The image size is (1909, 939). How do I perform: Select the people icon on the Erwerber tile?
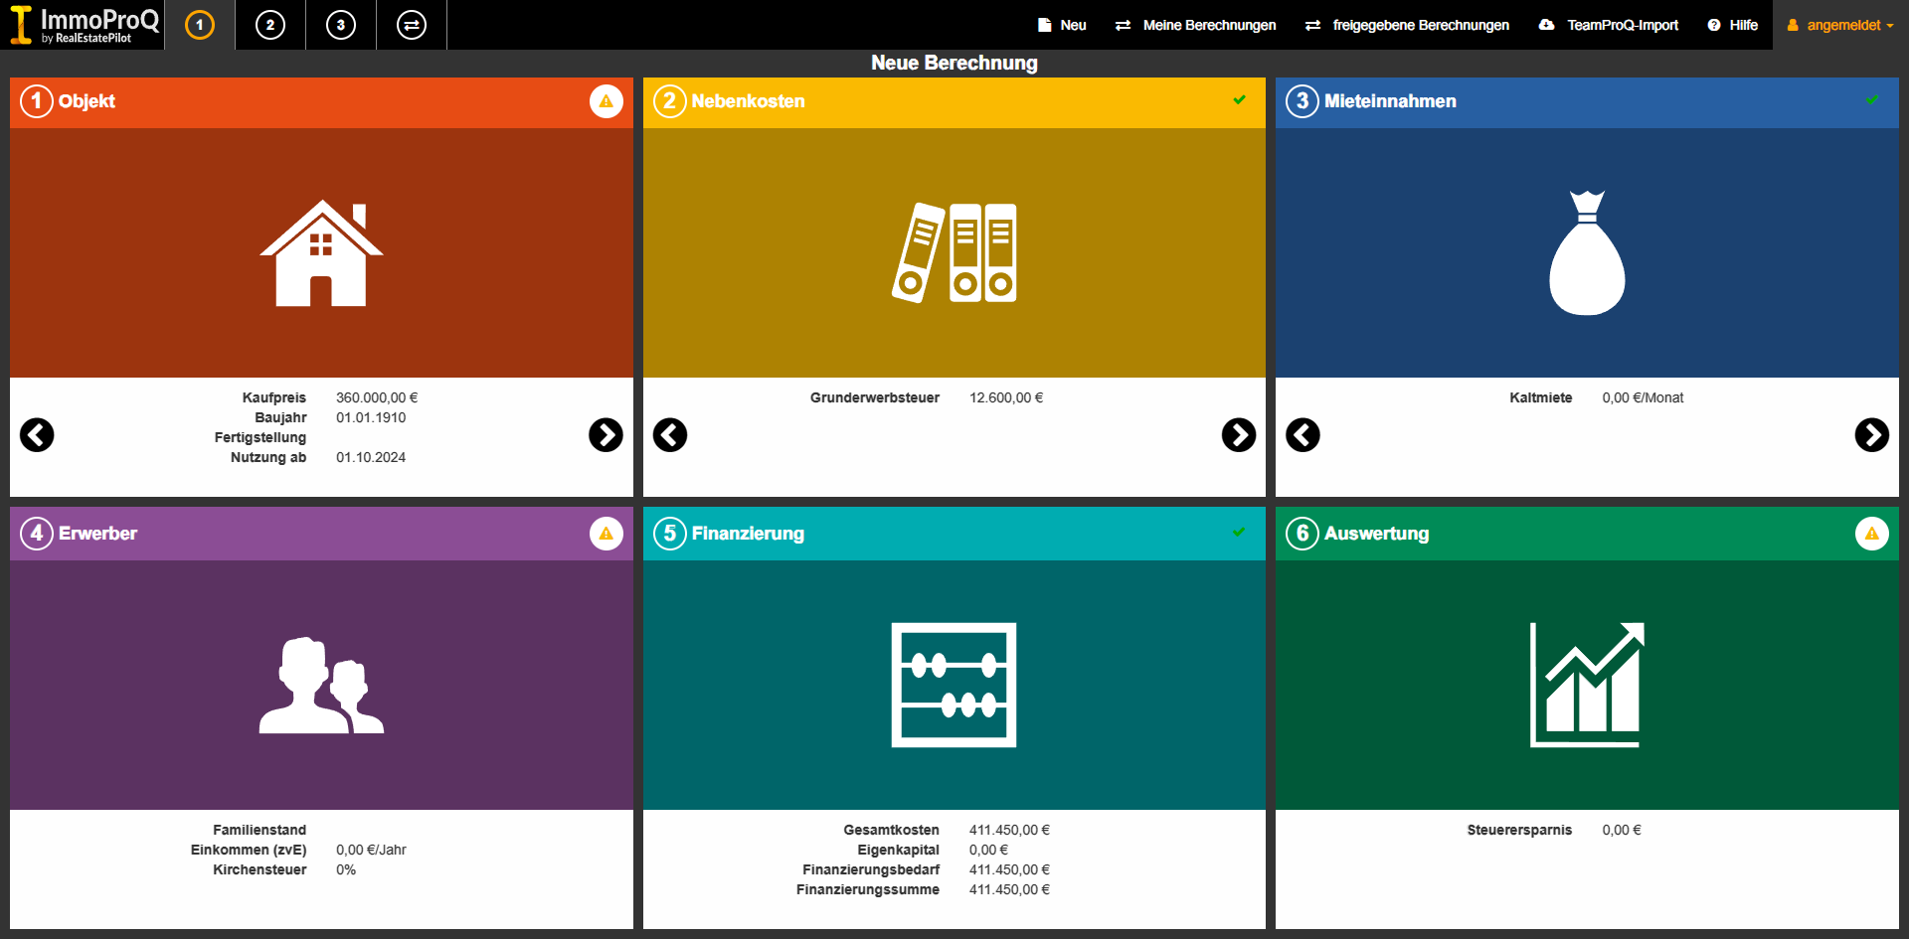tap(320, 686)
